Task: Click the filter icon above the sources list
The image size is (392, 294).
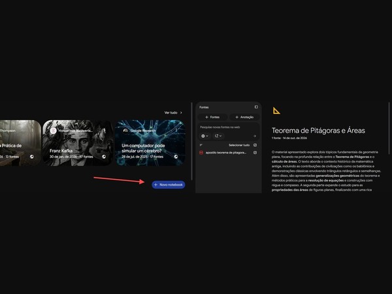Action: (x=201, y=145)
